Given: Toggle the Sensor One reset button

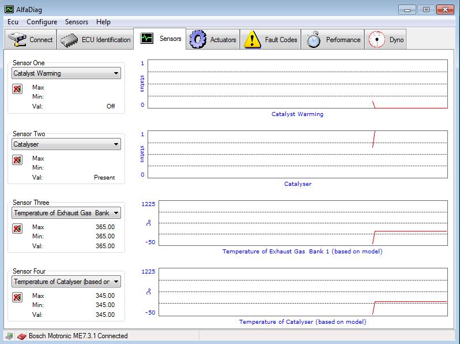Looking at the screenshot, I should [17, 89].
